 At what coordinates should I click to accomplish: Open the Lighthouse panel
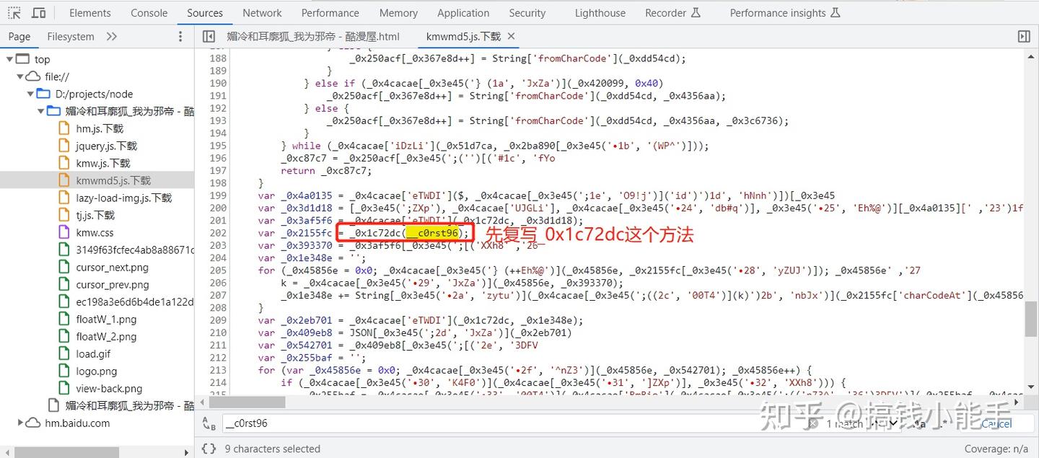click(600, 12)
